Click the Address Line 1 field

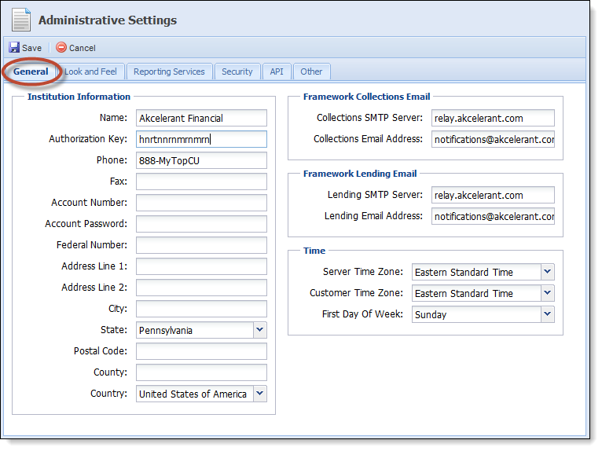(201, 266)
